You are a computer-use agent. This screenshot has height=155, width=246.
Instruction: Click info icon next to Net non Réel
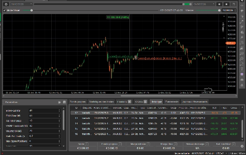[x=234, y=144]
